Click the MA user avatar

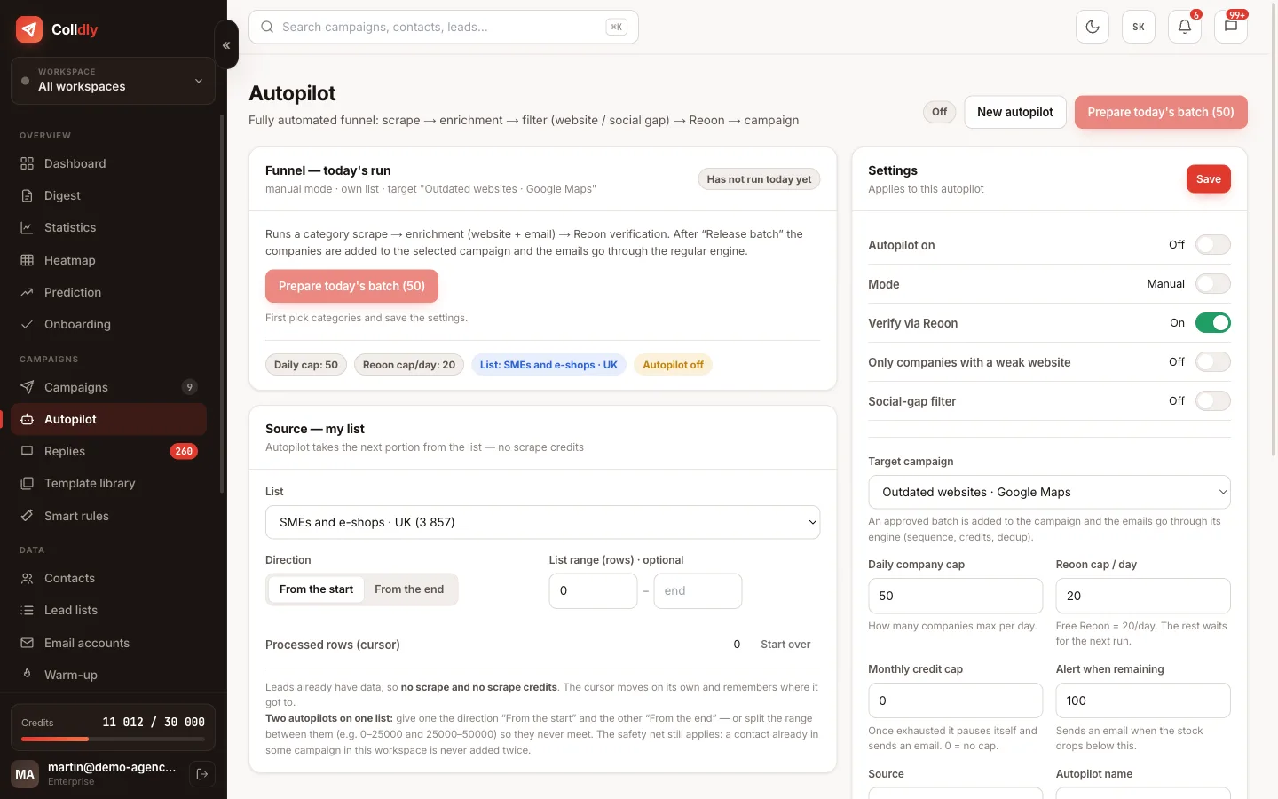[25, 774]
